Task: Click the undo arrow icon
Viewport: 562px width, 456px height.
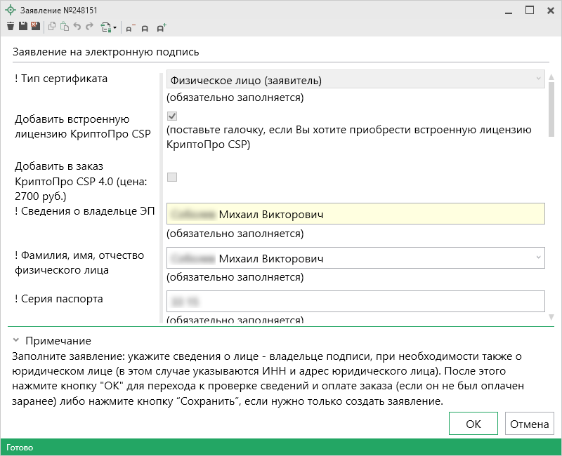Action: [77, 27]
